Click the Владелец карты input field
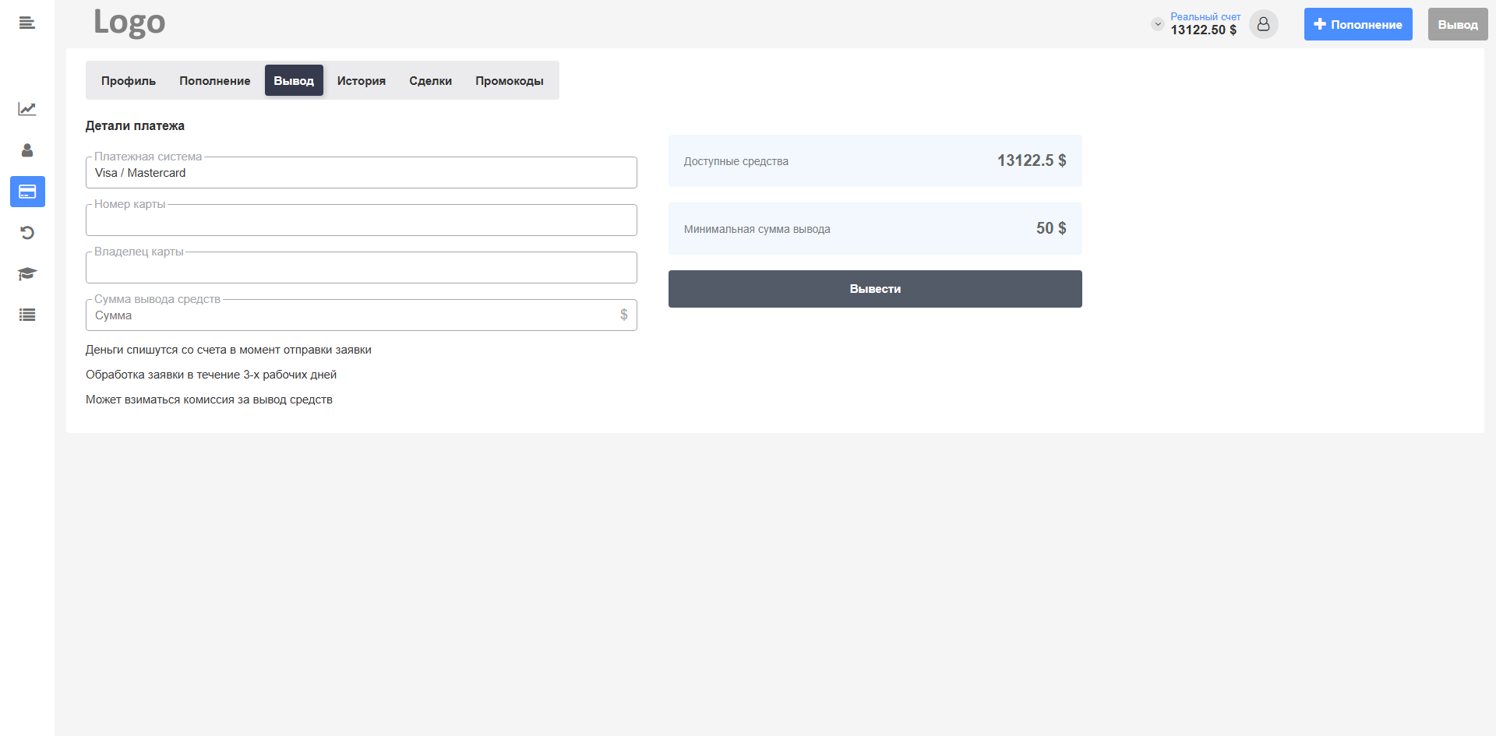This screenshot has width=1496, height=736. pos(361,268)
